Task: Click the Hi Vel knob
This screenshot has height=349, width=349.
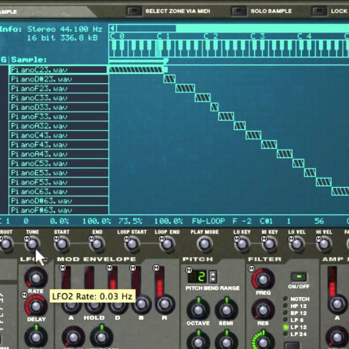Action: pos(324,244)
